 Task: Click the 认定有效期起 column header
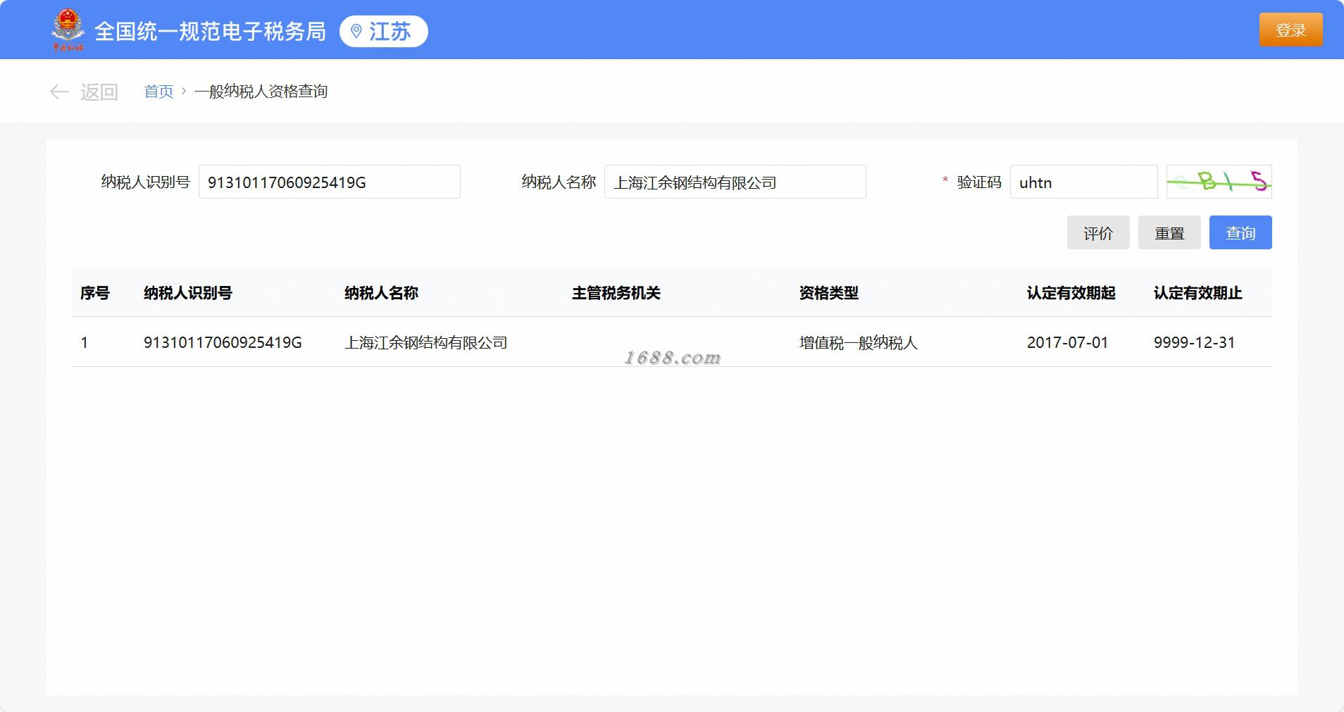[1071, 293]
